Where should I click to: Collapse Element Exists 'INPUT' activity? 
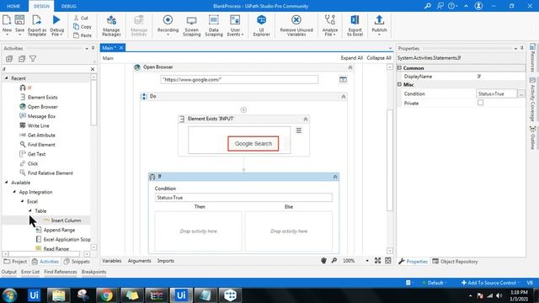(305, 120)
